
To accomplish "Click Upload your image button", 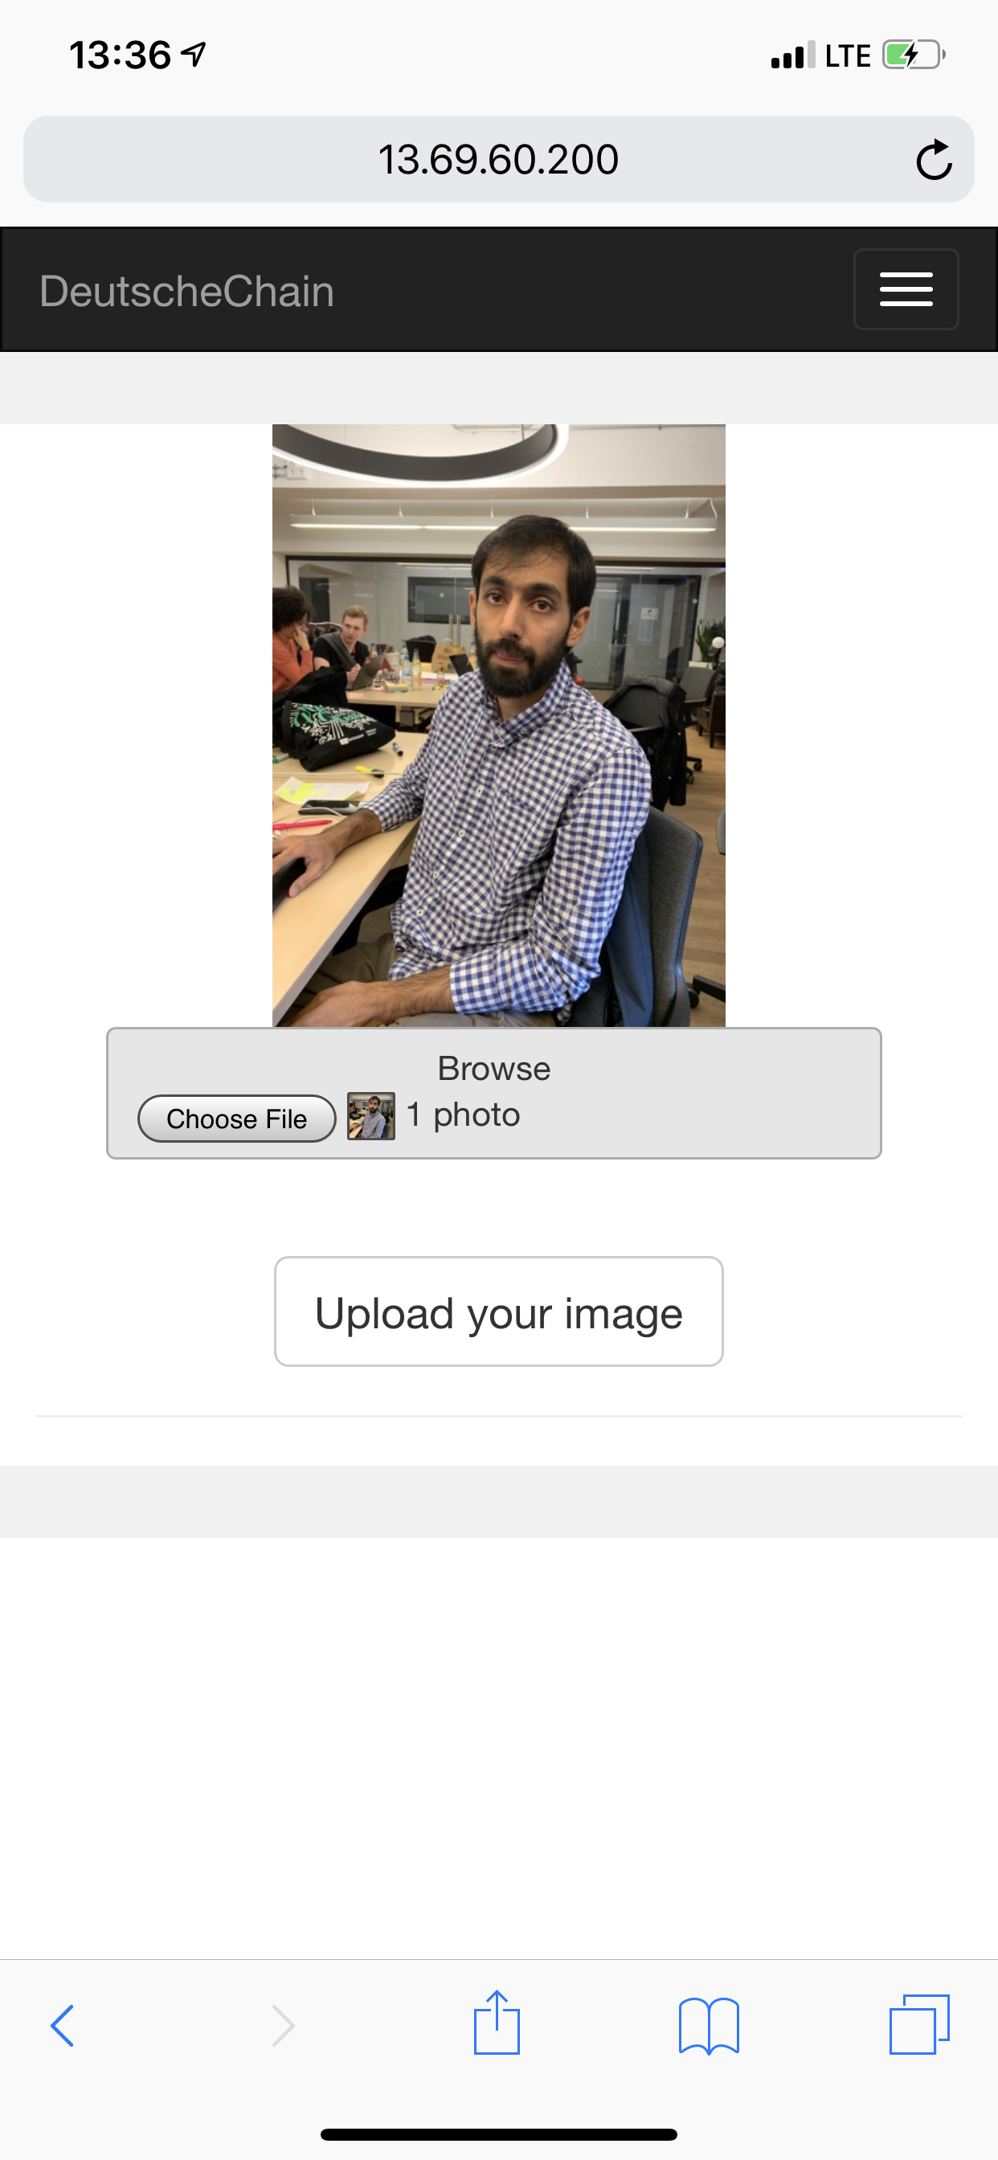I will pyautogui.click(x=498, y=1311).
